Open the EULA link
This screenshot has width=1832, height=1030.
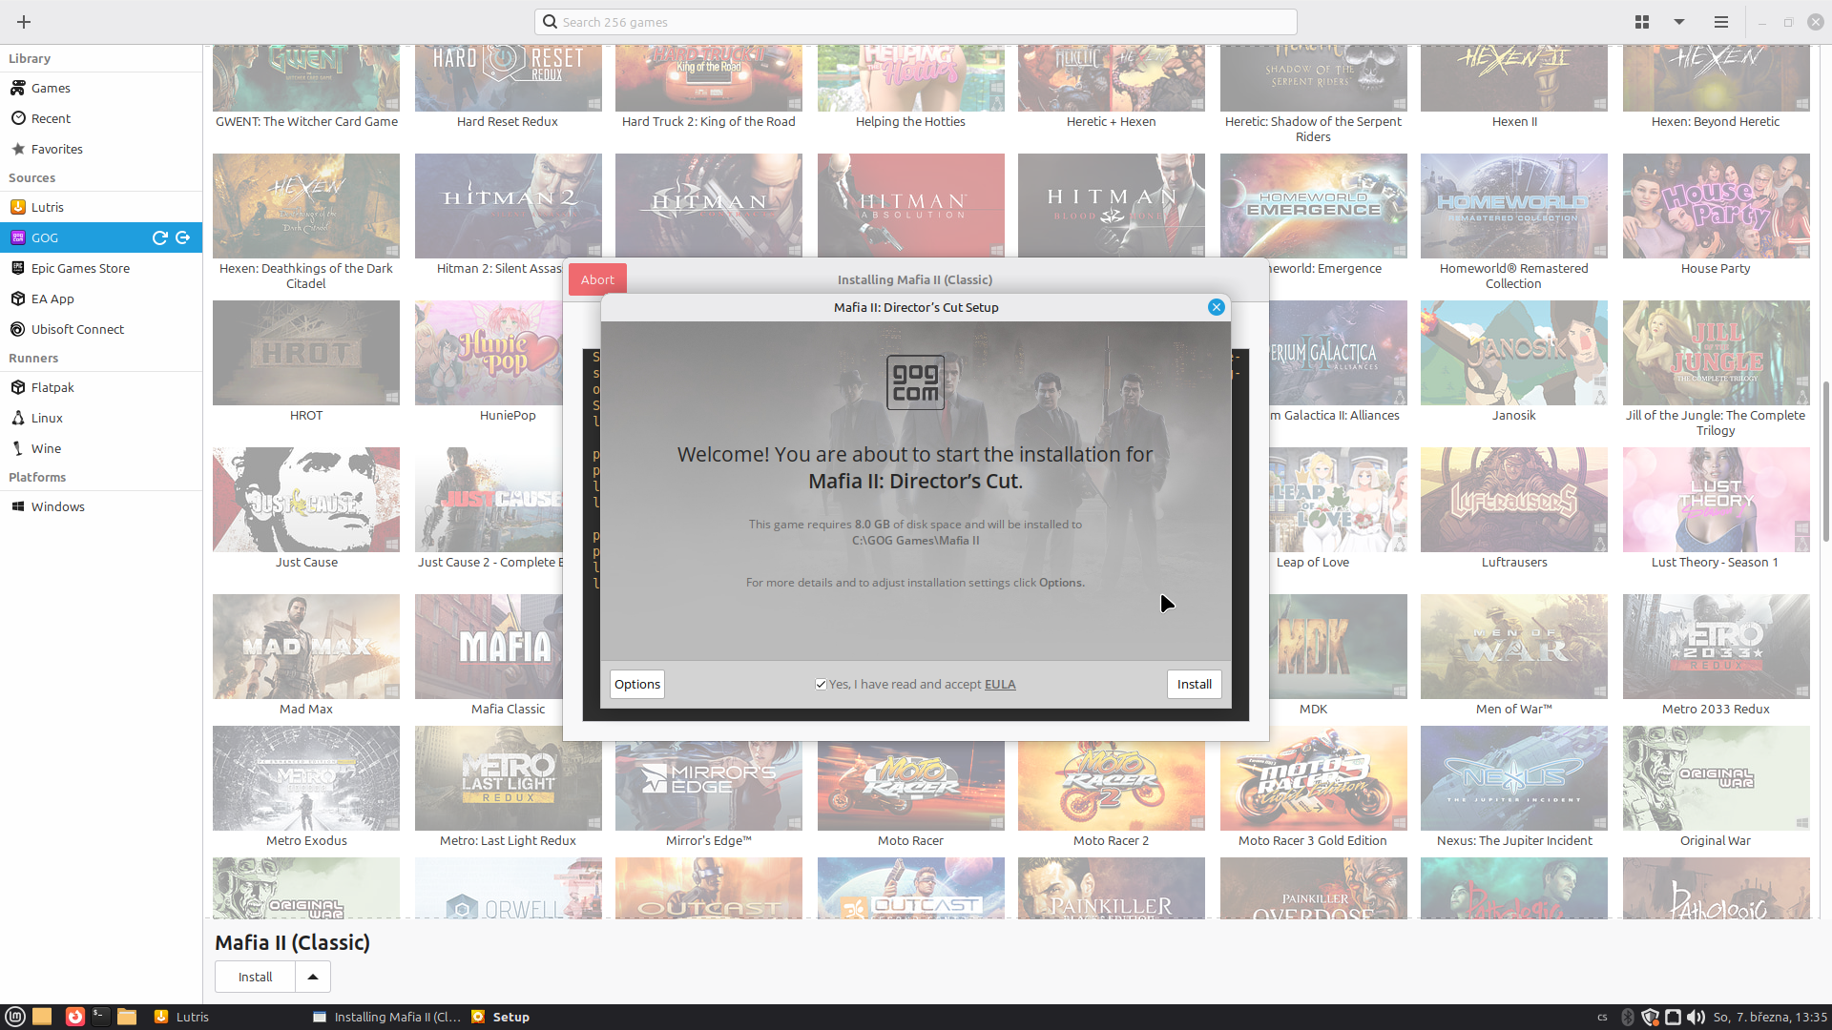(1000, 684)
